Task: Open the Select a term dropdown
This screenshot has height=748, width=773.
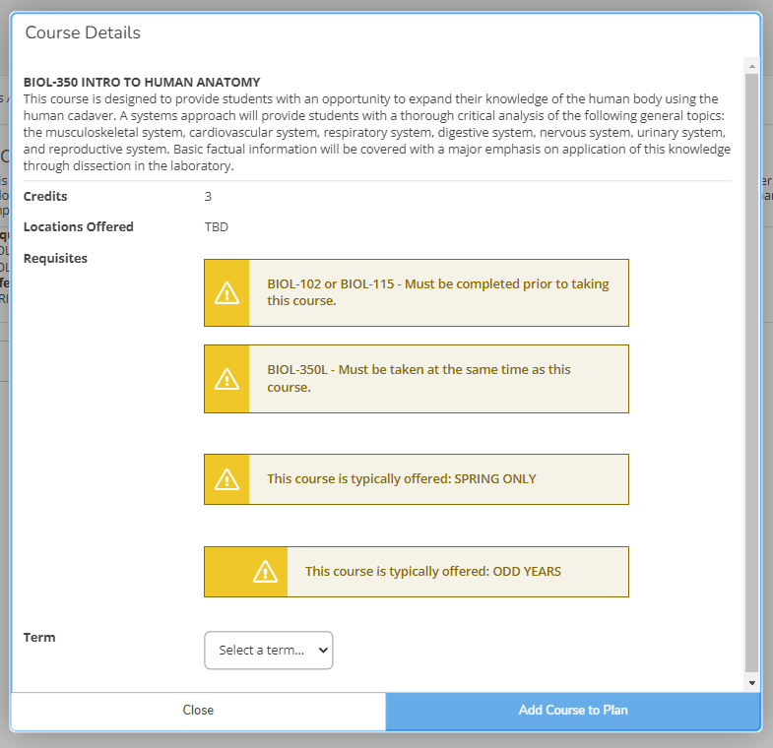Action: (269, 650)
